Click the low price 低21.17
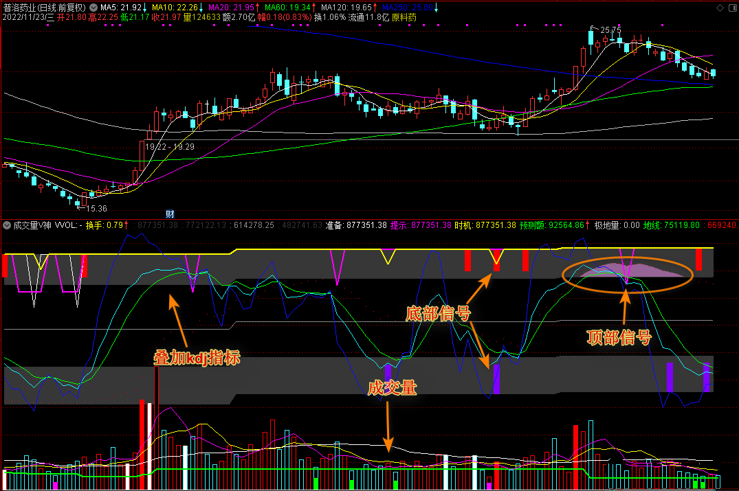The width and height of the screenshot is (739, 491). tap(134, 17)
